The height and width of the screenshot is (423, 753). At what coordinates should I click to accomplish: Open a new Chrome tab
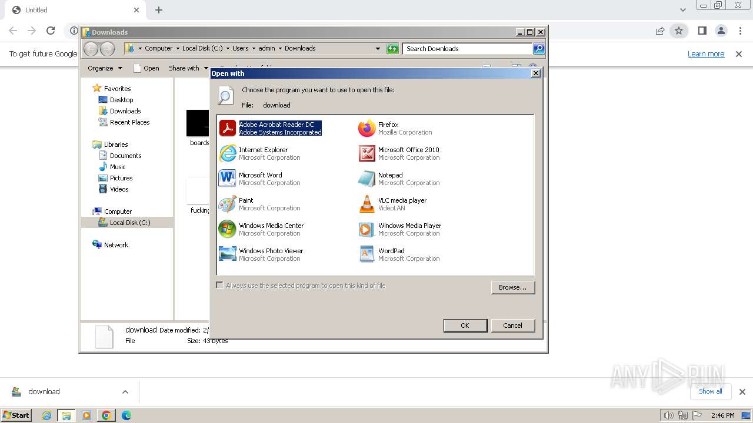159,10
